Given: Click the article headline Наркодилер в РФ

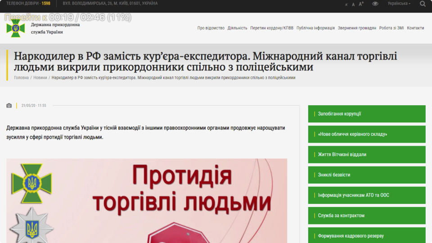Looking at the screenshot, I should (x=206, y=62).
